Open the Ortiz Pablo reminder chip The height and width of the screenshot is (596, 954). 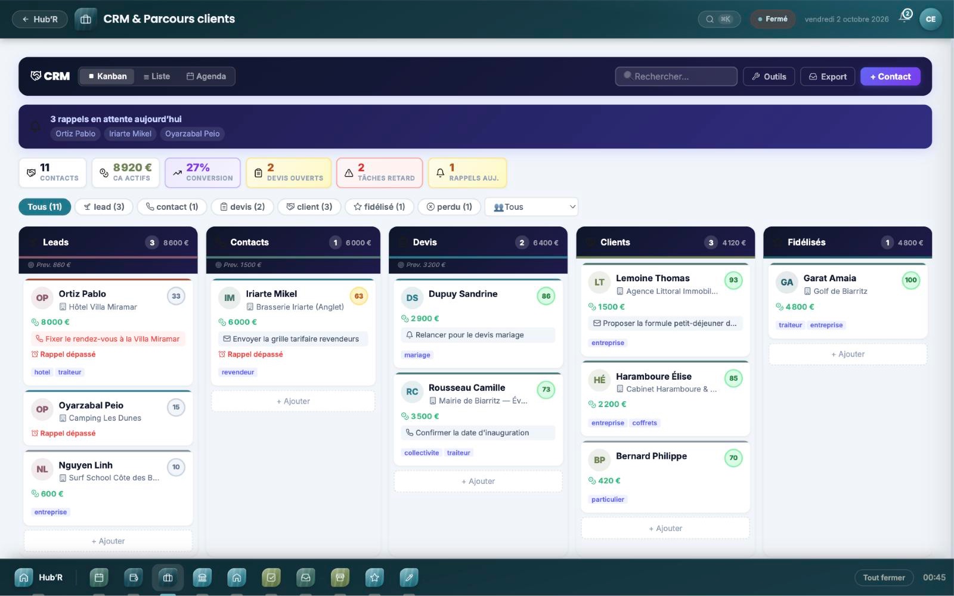[x=76, y=134]
